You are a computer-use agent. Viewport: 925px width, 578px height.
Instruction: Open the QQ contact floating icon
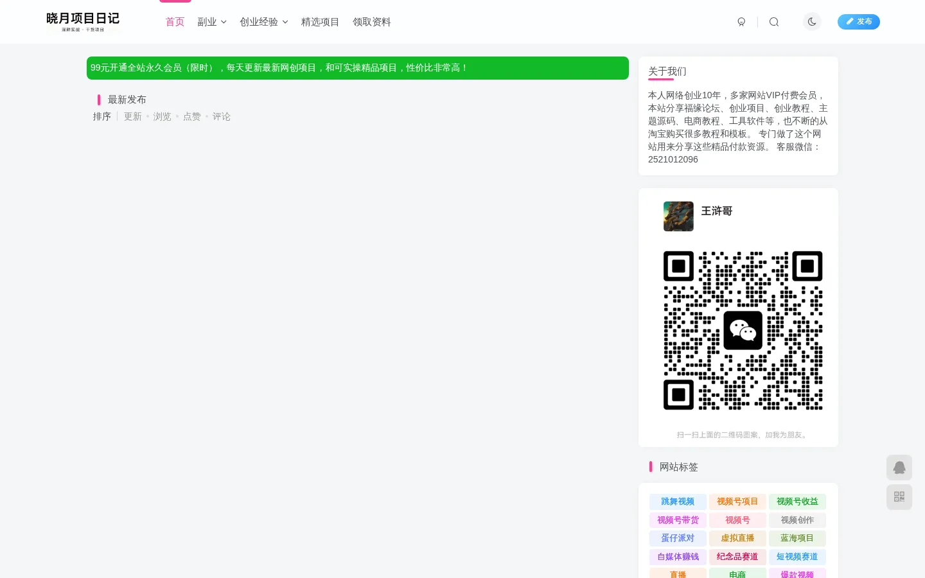coord(899,468)
